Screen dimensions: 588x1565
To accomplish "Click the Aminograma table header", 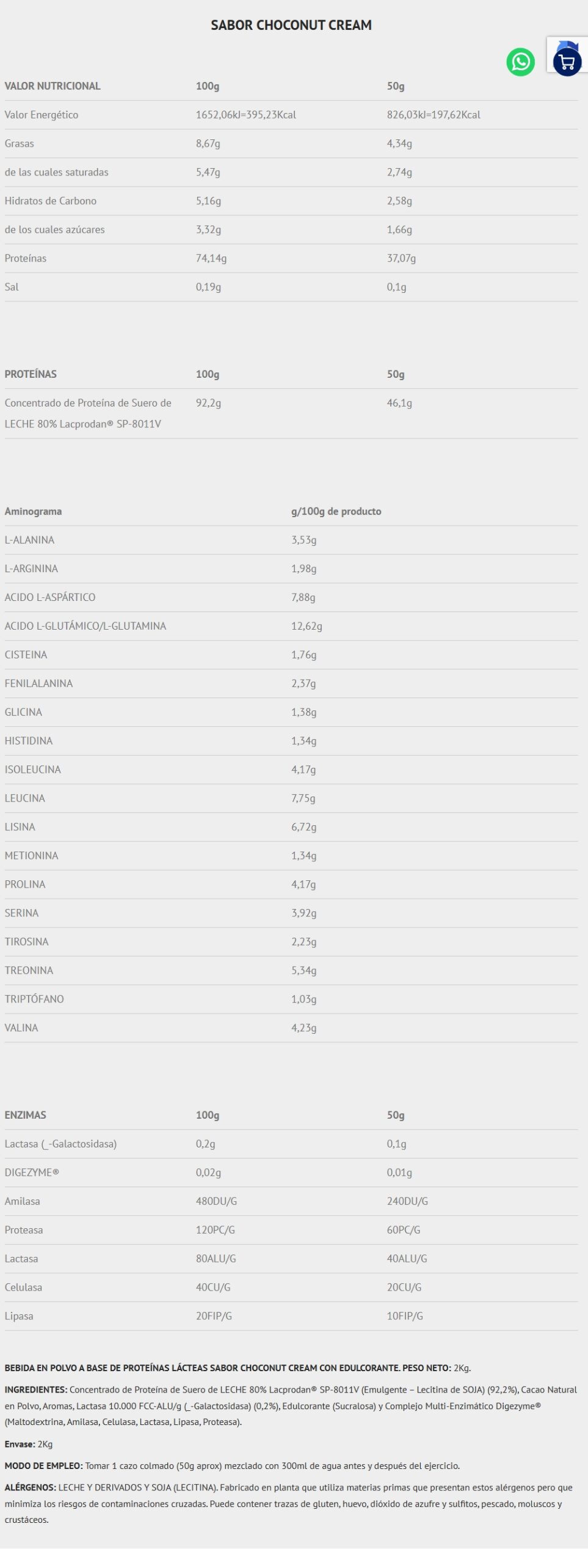I will coord(33,512).
